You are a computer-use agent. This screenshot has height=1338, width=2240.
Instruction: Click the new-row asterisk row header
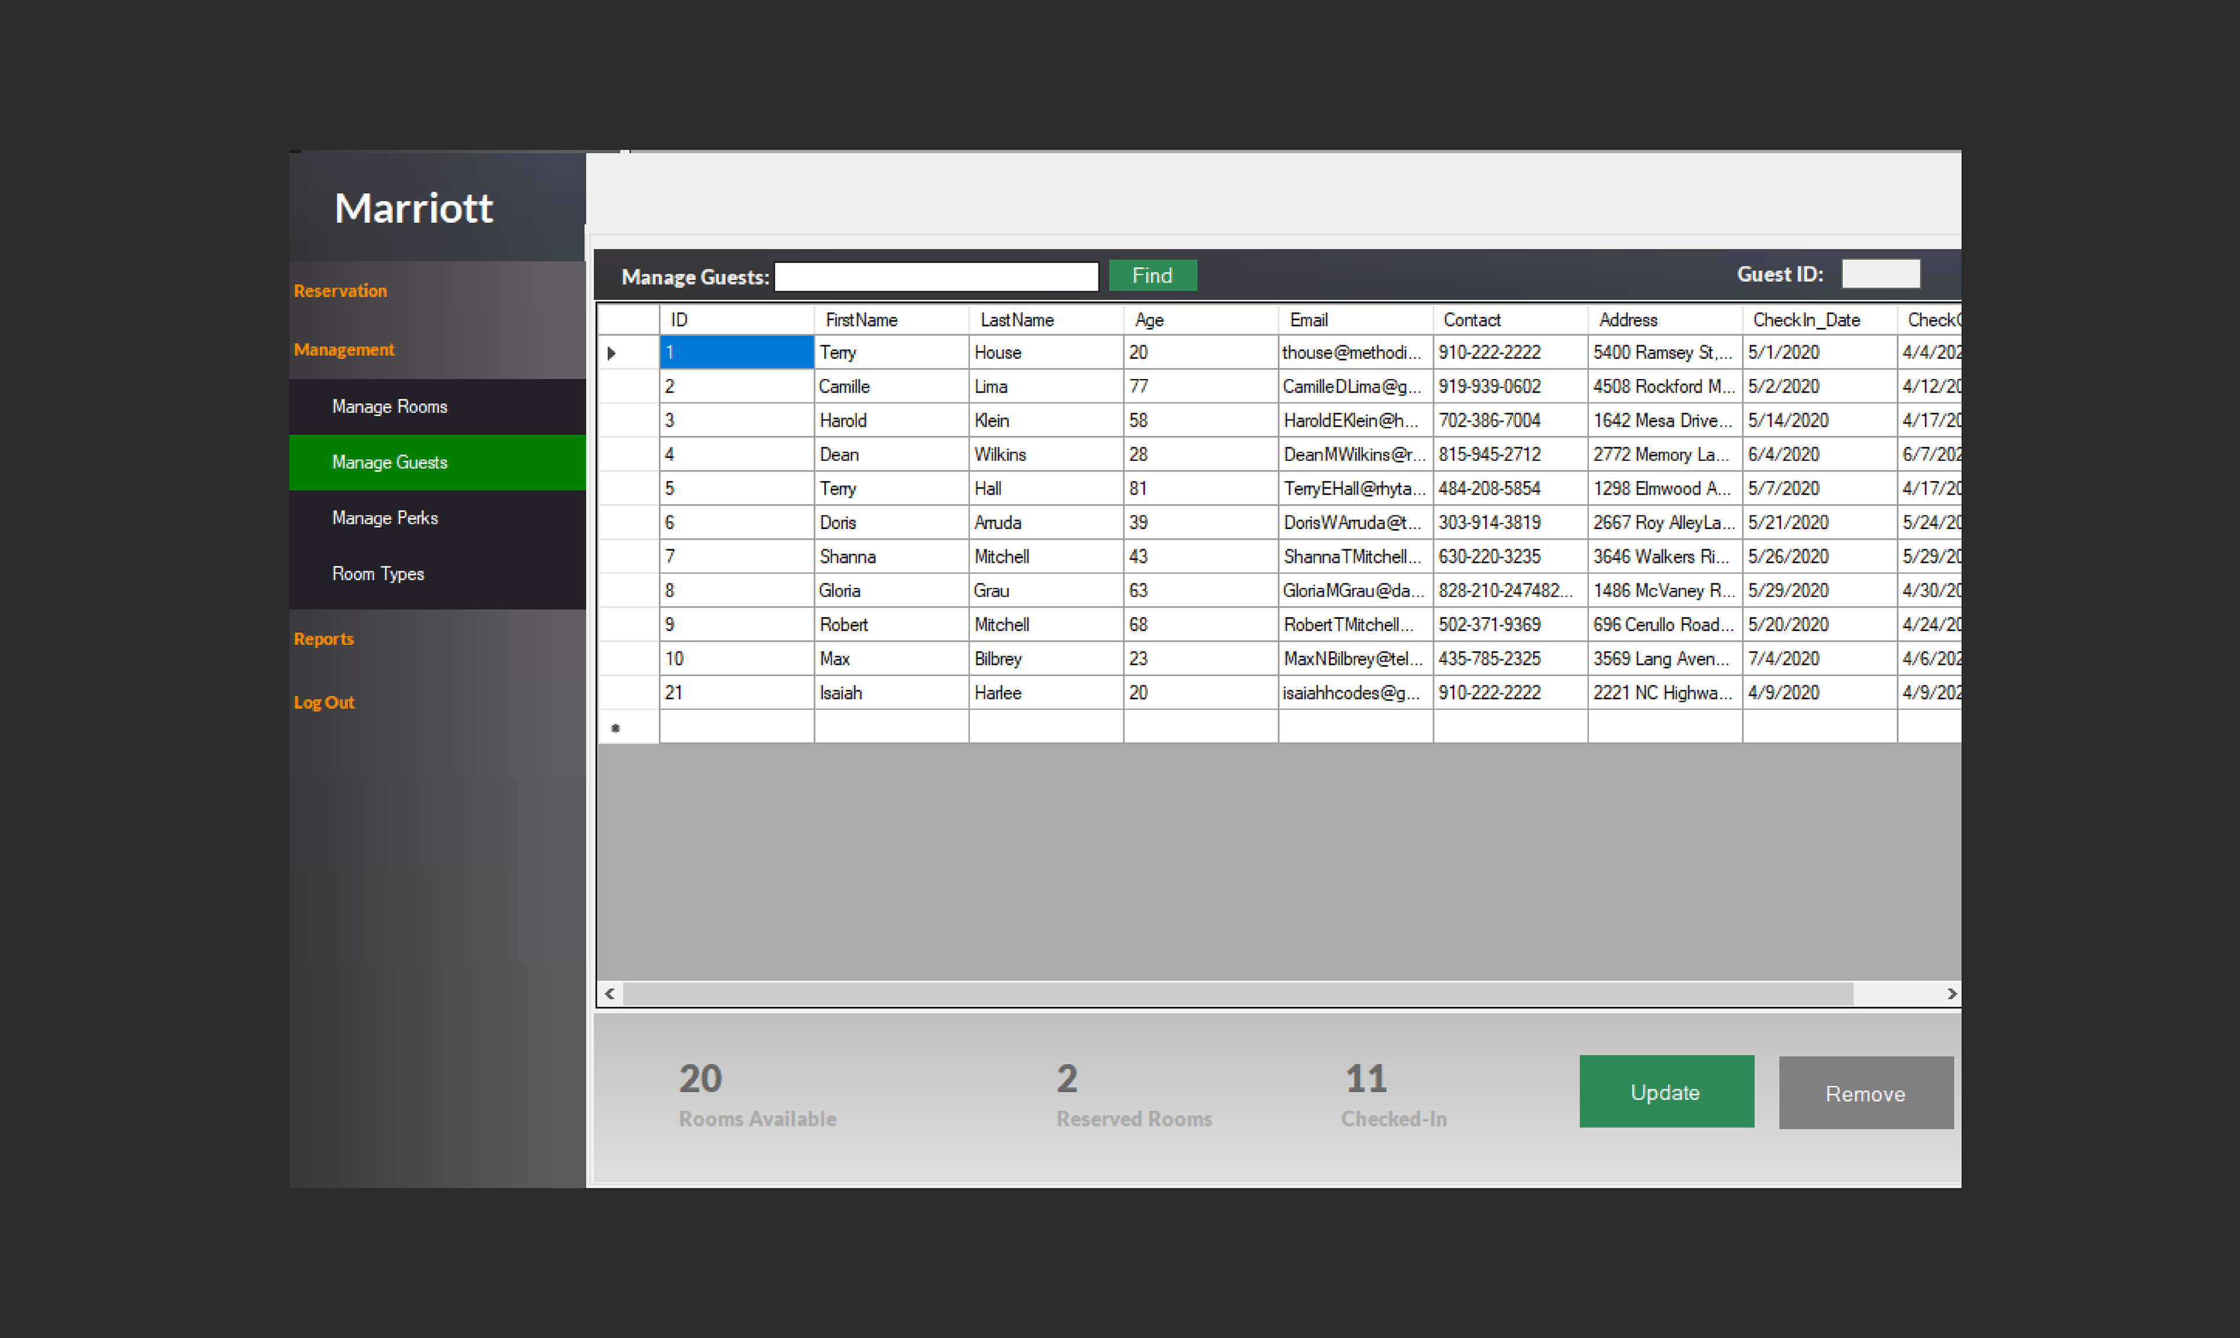point(628,727)
